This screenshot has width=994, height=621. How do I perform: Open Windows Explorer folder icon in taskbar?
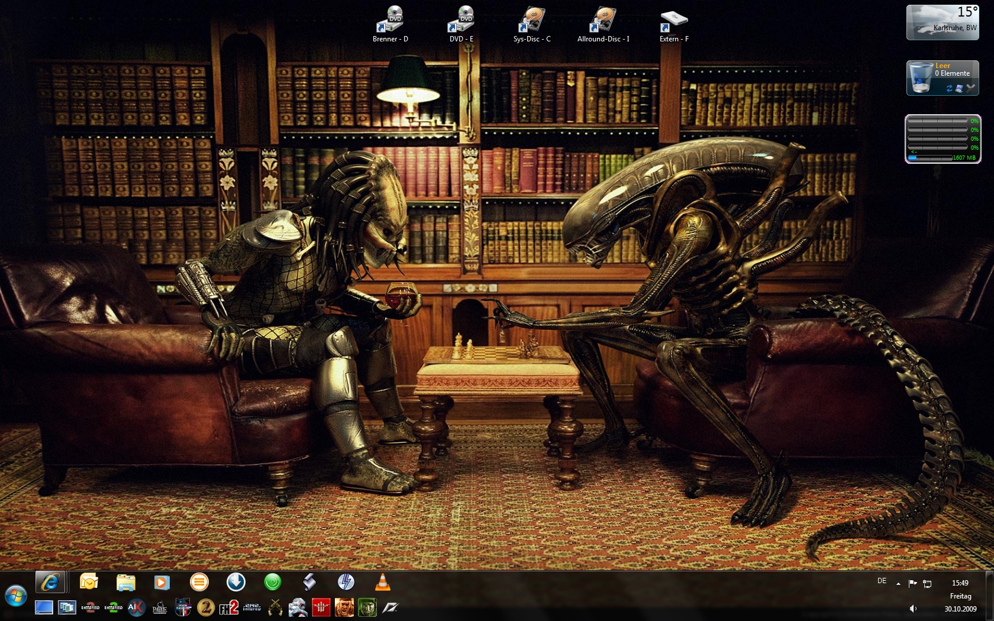point(125,583)
